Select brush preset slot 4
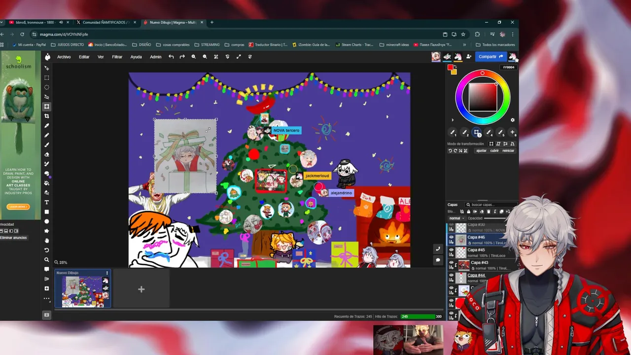Viewport: 631px width, 355px height. [x=489, y=132]
